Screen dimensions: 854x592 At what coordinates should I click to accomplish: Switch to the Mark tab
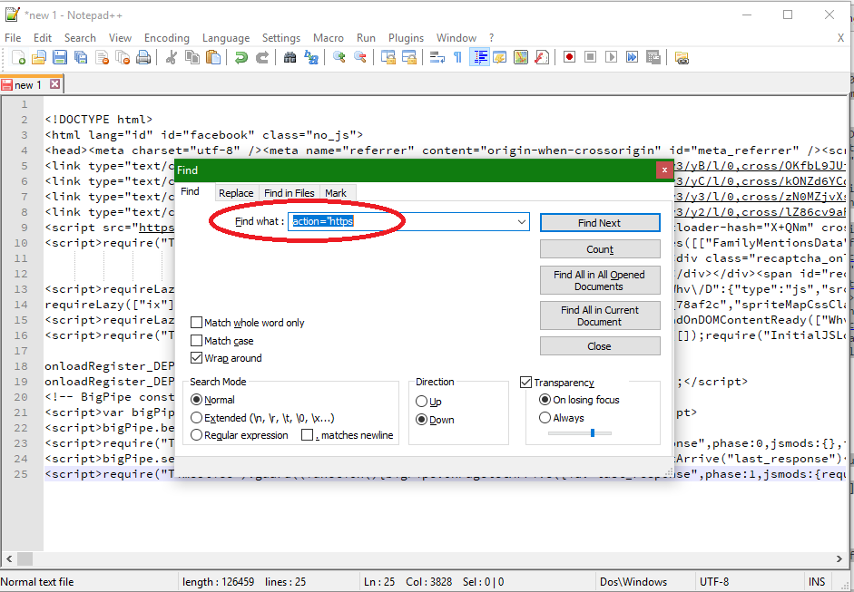336,193
